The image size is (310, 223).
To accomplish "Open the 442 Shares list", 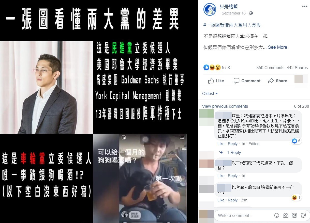I will 297,68.
